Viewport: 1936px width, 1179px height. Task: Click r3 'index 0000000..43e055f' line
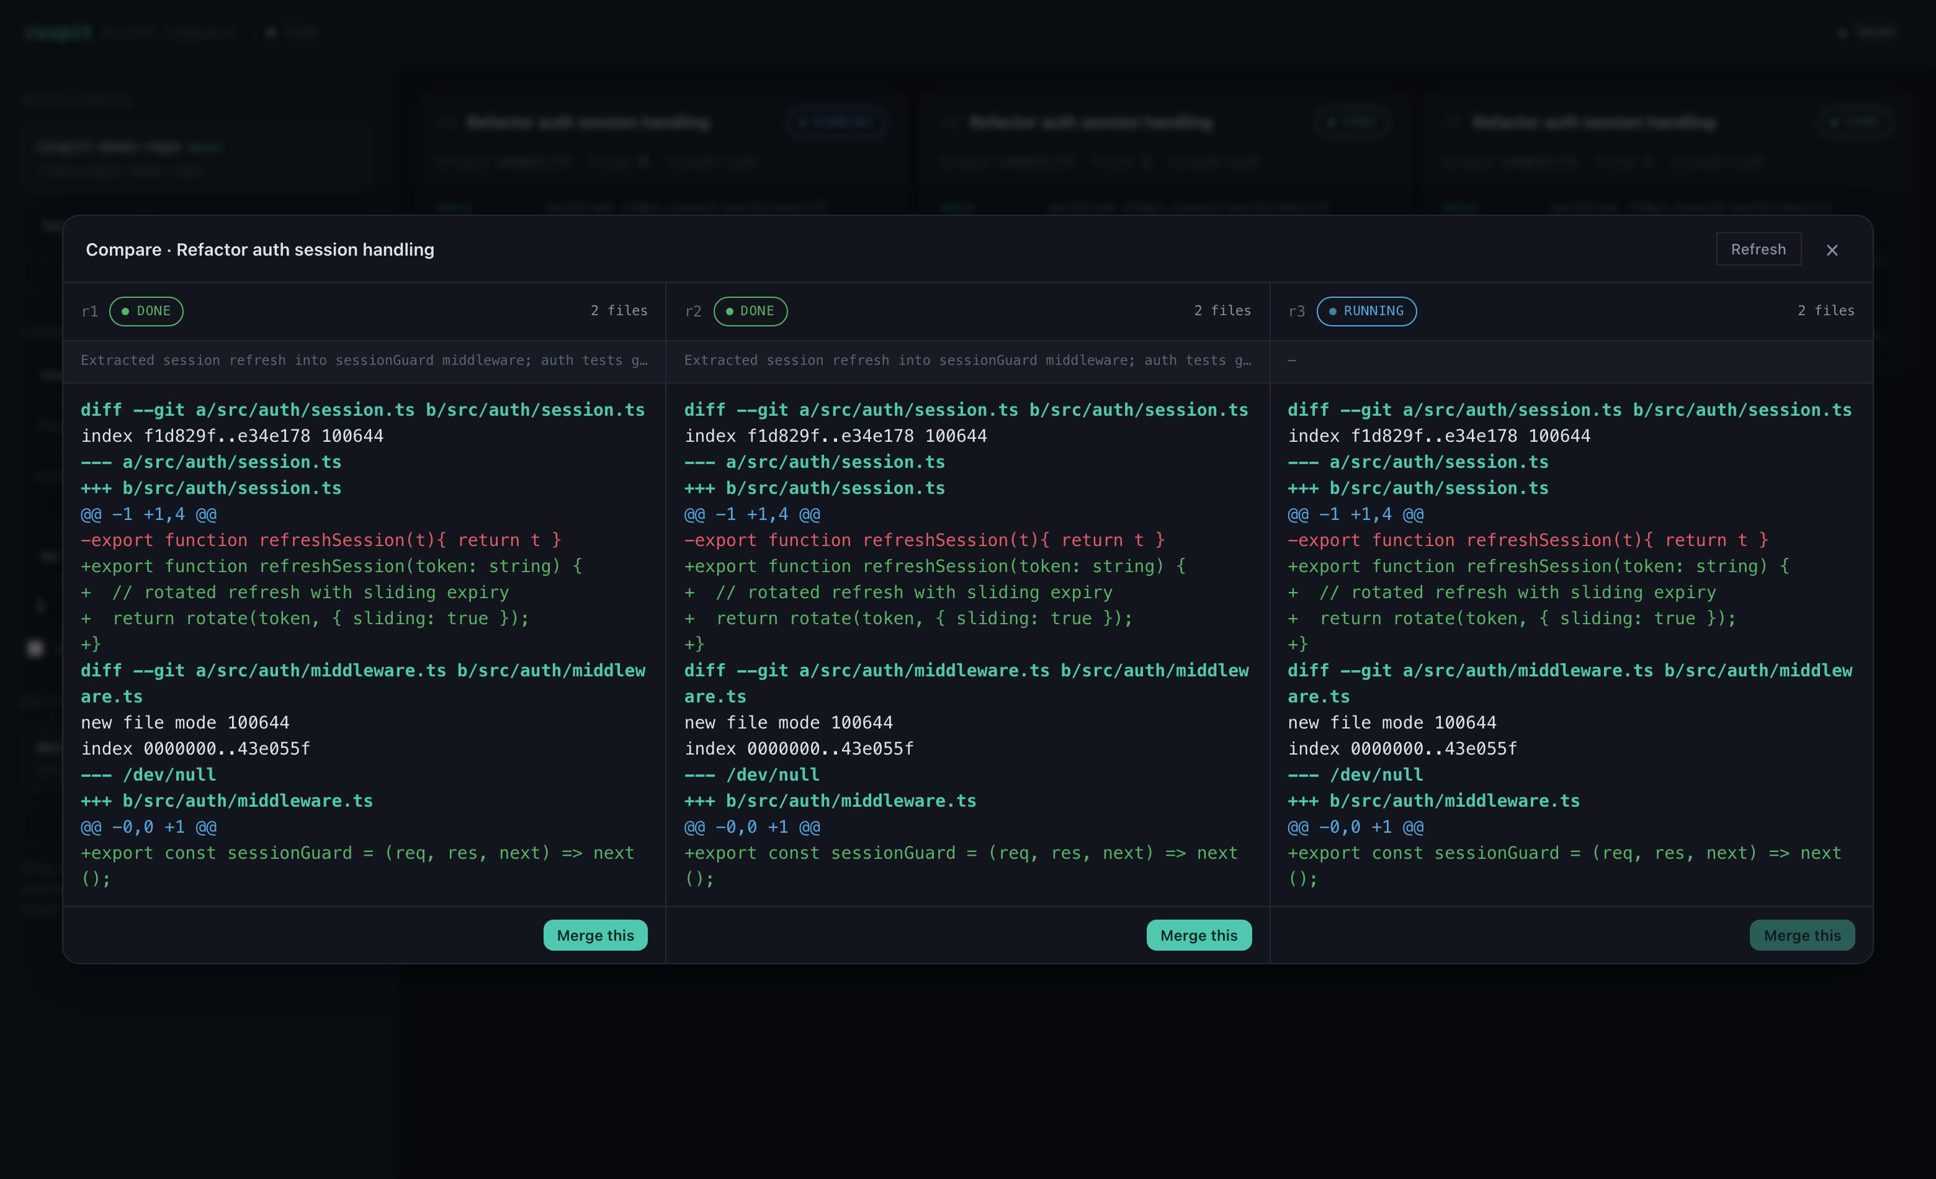coord(1402,748)
